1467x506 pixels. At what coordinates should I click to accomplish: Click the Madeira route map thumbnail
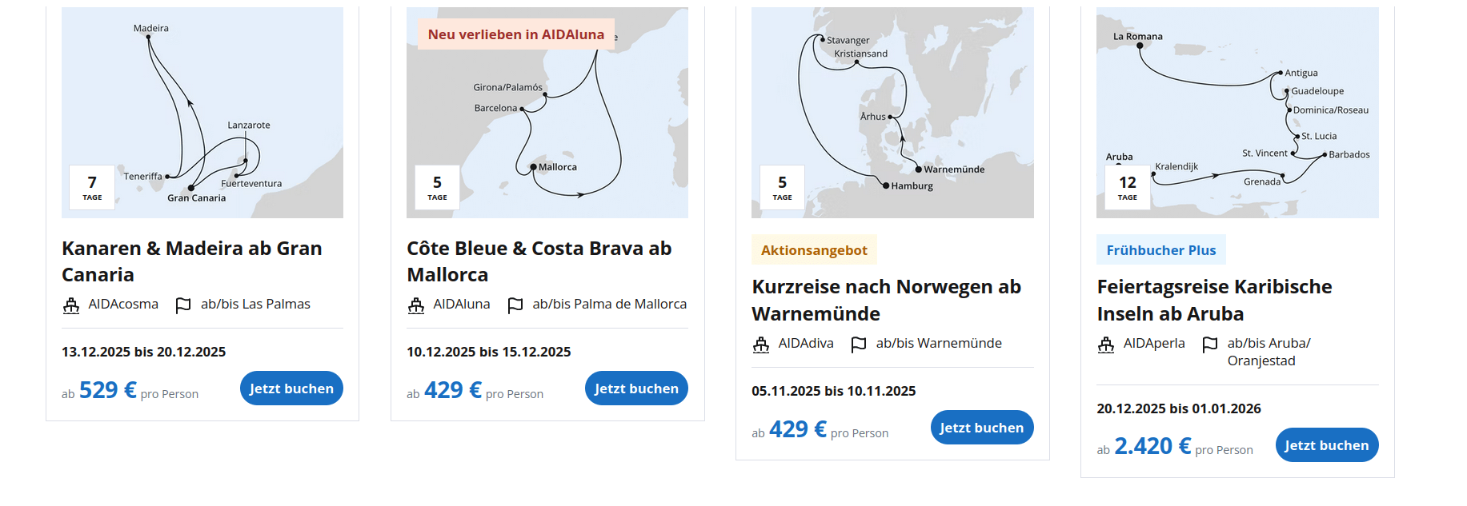pos(202,112)
